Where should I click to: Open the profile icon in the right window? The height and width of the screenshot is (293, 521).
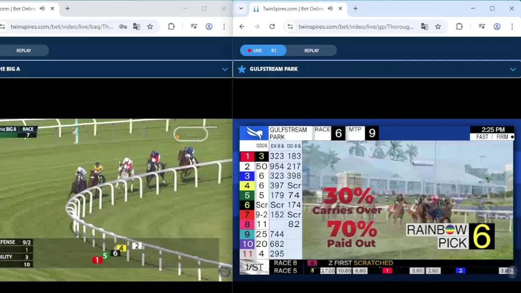pos(497,26)
